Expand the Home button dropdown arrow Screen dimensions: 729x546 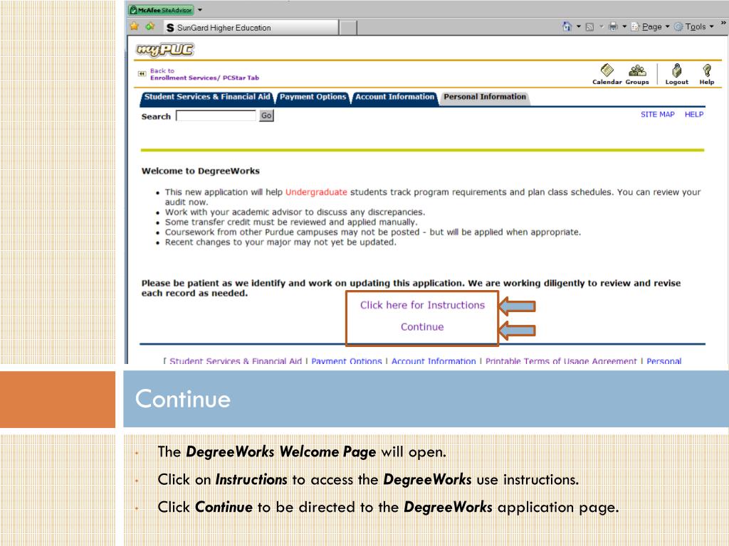pyautogui.click(x=578, y=26)
